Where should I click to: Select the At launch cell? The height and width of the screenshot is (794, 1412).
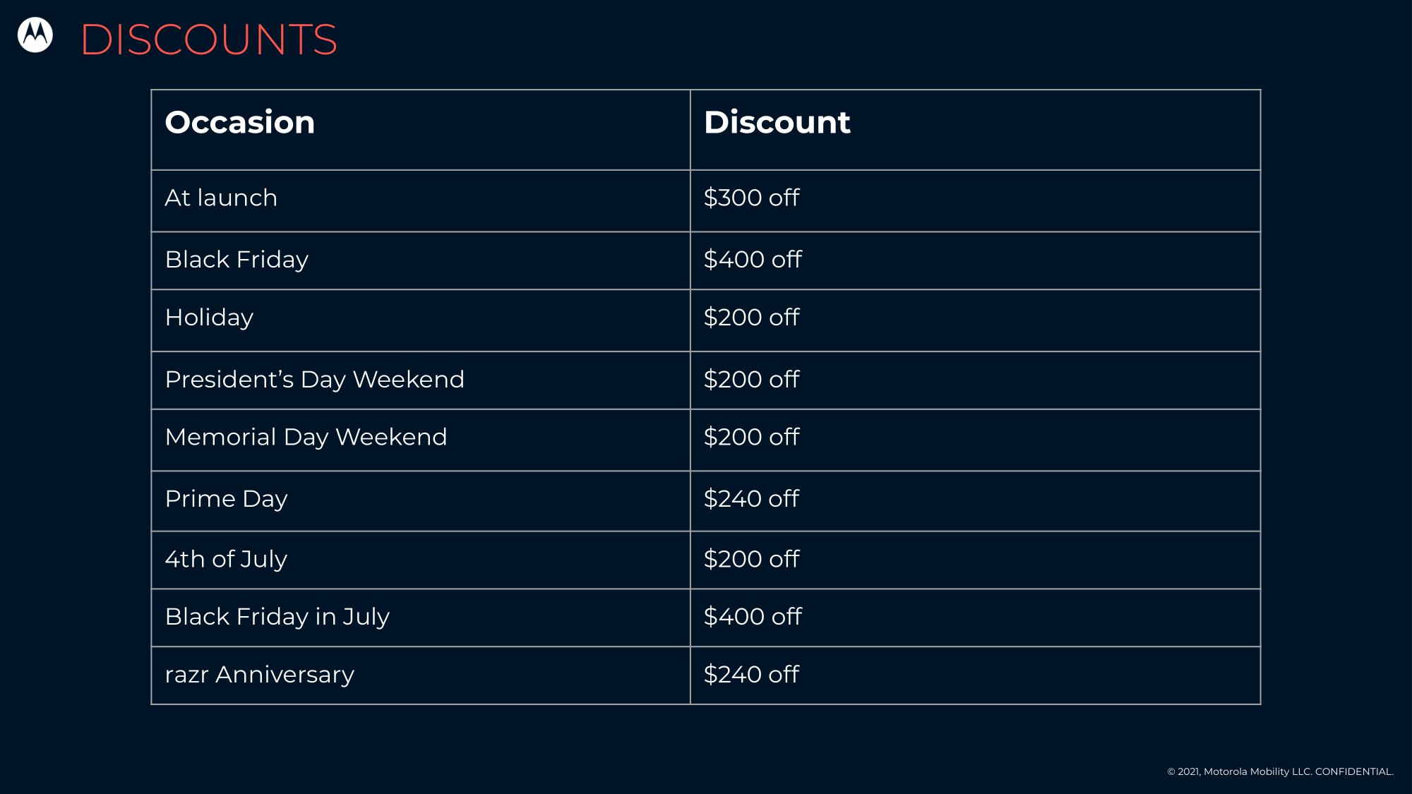[x=421, y=201]
